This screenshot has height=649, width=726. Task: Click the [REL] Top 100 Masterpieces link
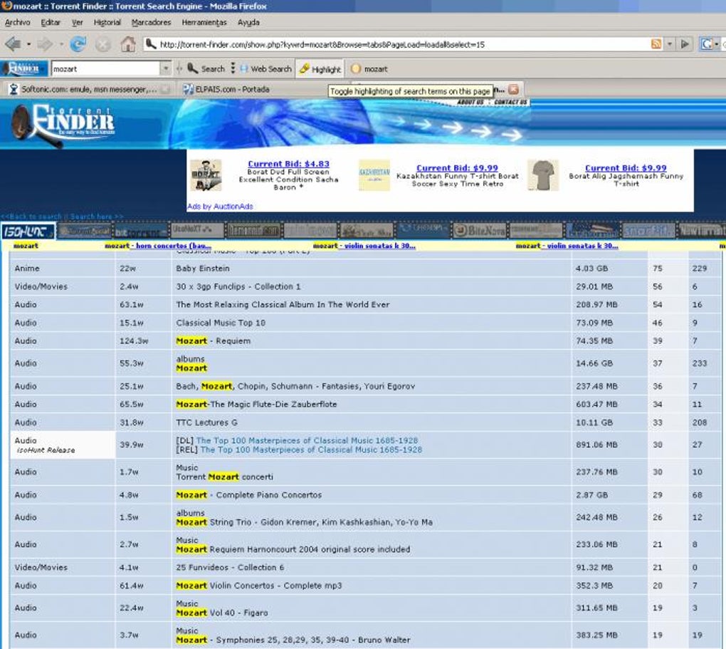click(311, 450)
